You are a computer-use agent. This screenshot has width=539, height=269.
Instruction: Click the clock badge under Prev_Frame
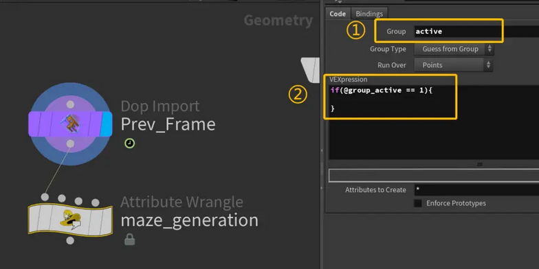point(129,143)
